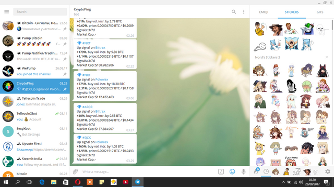Attach a file with the paperclip icon

tap(75, 171)
